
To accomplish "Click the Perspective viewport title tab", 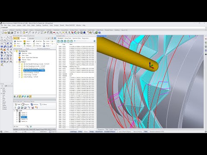I will [102, 36].
